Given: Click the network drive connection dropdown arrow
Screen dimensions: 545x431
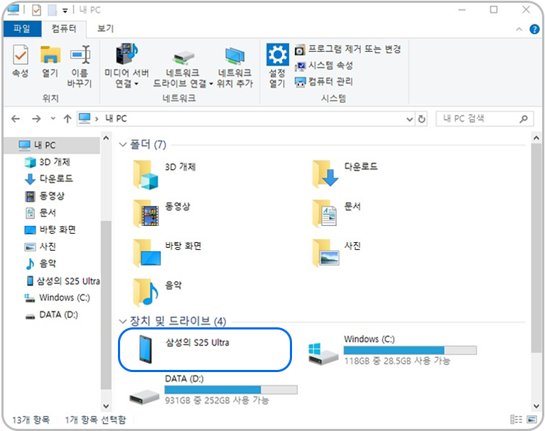Looking at the screenshot, I should click(211, 84).
